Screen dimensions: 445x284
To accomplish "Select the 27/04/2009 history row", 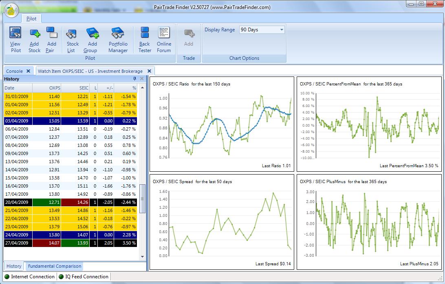I will point(70,243).
